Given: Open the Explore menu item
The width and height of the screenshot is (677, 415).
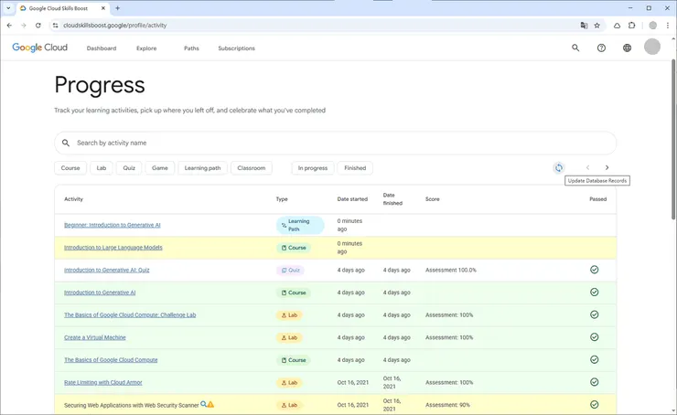Looking at the screenshot, I should point(146,48).
